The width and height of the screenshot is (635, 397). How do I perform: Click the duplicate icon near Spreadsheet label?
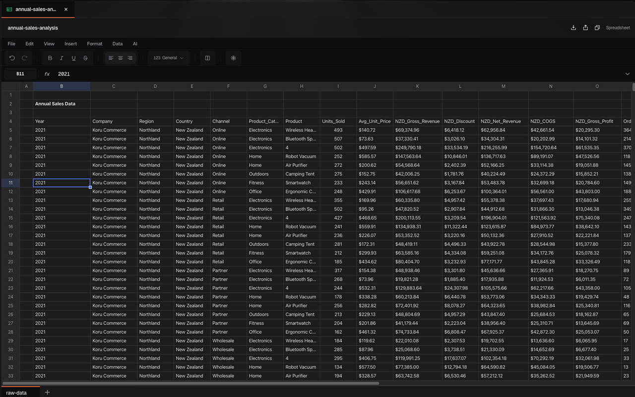[597, 28]
